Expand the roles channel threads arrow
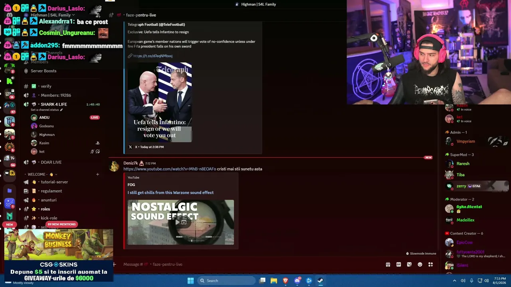 click(x=20, y=209)
